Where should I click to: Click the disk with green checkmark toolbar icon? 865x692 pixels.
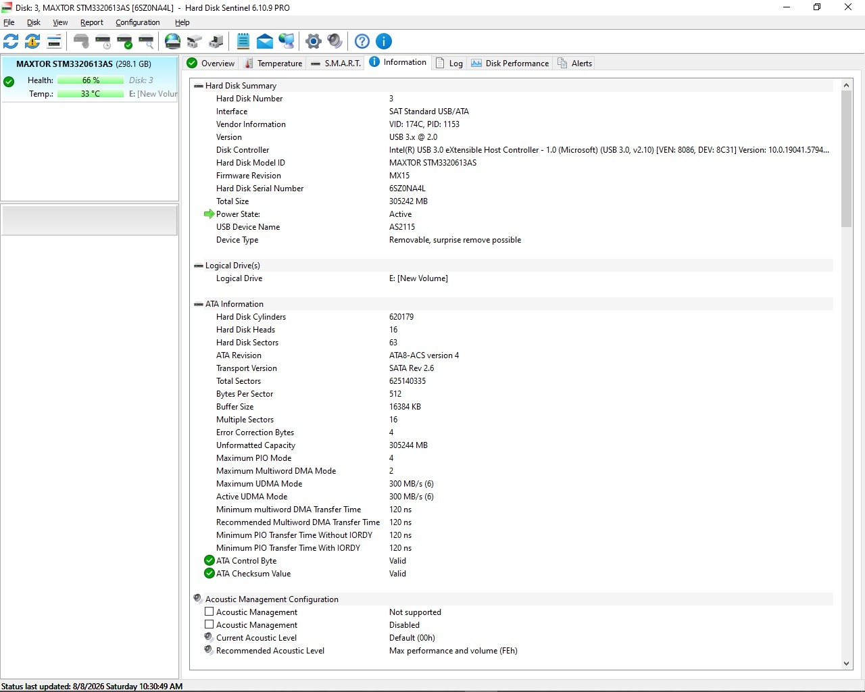pos(124,41)
